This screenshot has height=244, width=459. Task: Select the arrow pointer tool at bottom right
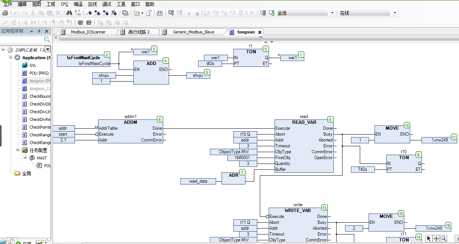pyautogui.click(x=429, y=238)
